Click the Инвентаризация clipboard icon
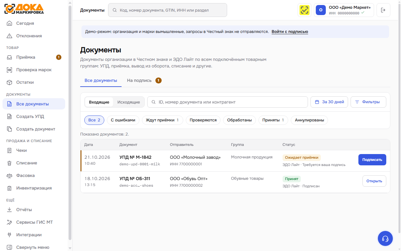 (x=9, y=188)
